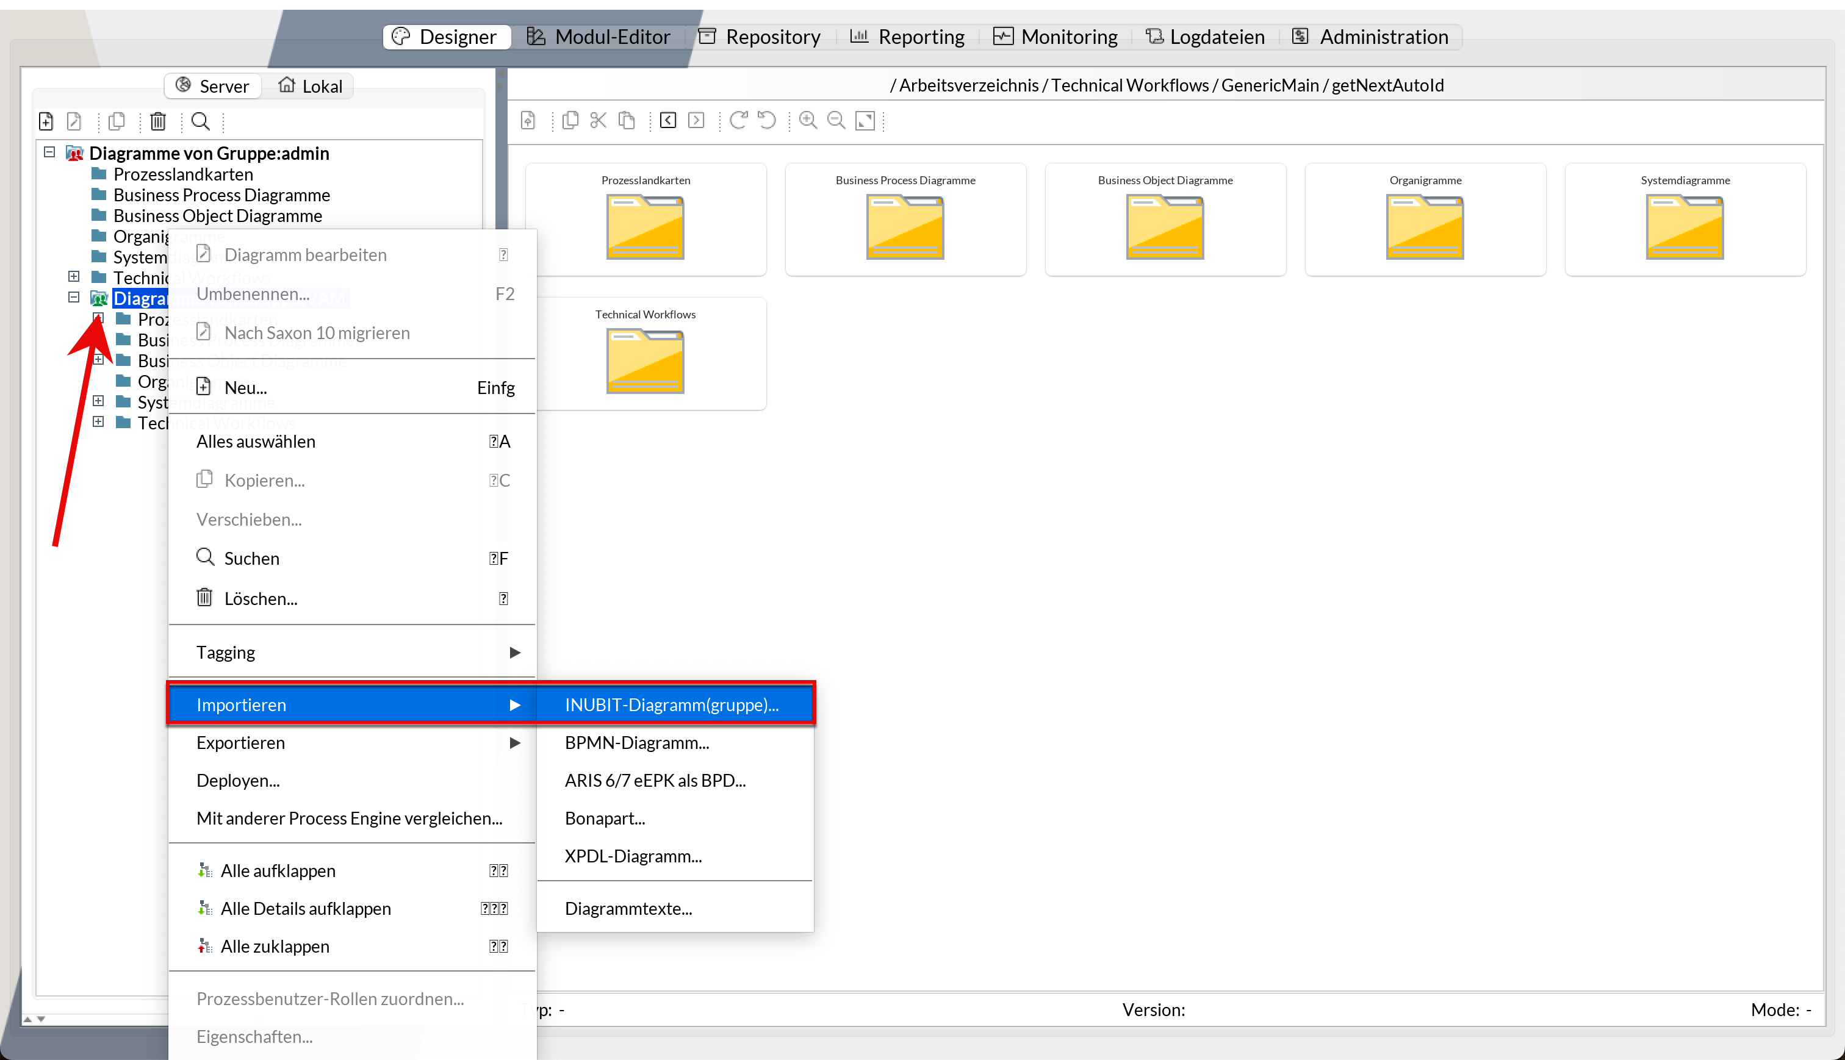This screenshot has height=1060, width=1845.
Task: Click the undo arrow icon in toolbar
Action: coord(767,120)
